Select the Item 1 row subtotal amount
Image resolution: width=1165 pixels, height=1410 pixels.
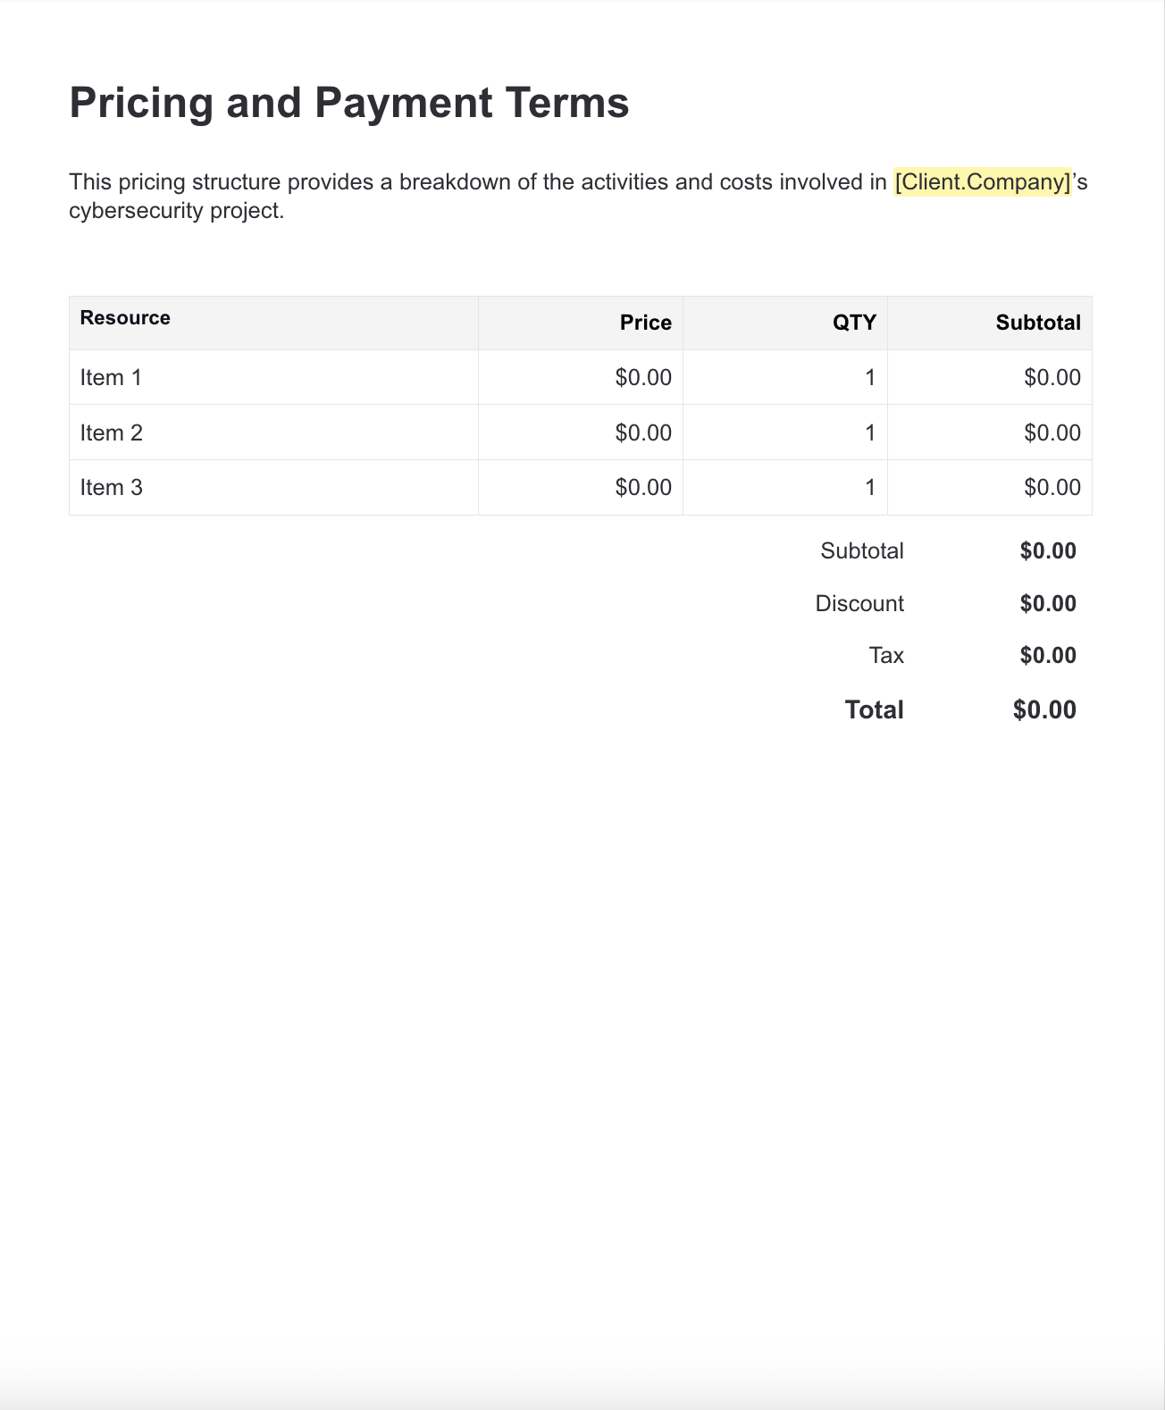(1052, 377)
